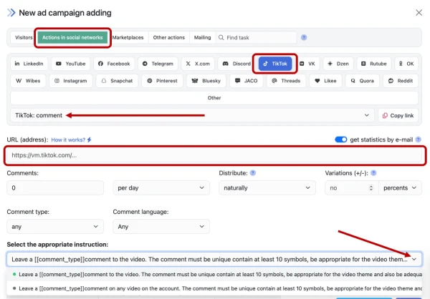The image size is (430, 299).
Task: Select the Telegram network button
Action: pyautogui.click(x=157, y=64)
